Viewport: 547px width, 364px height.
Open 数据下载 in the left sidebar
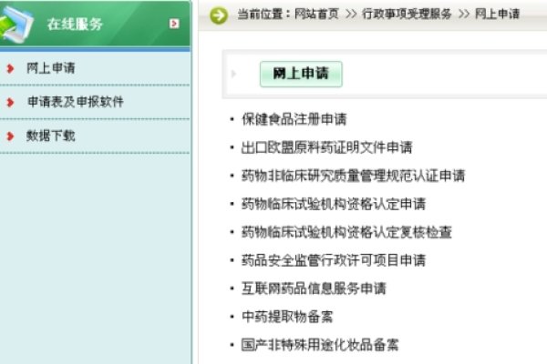coord(51,136)
